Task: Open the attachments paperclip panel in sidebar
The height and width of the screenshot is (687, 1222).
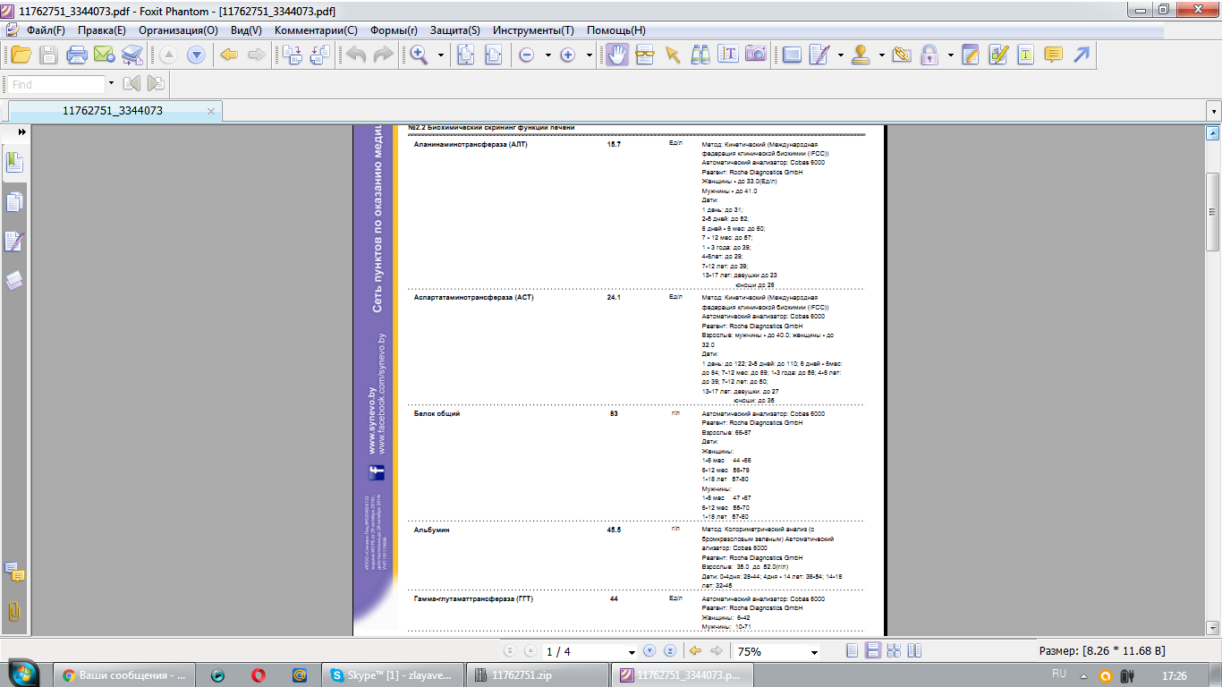Action: 14,612
